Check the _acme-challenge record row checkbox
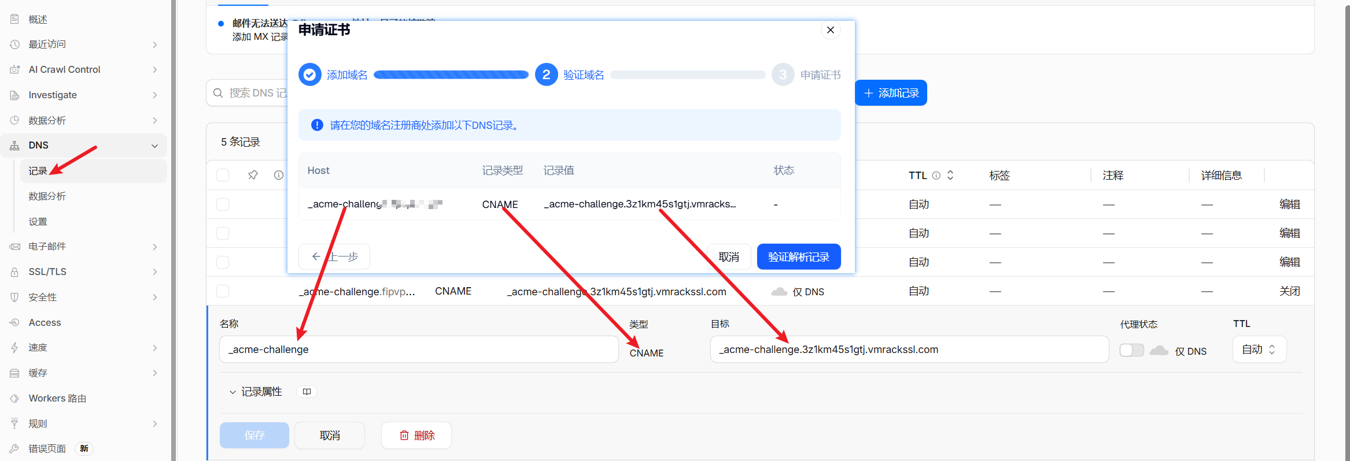Screen dimensions: 1350x461 click(223, 291)
